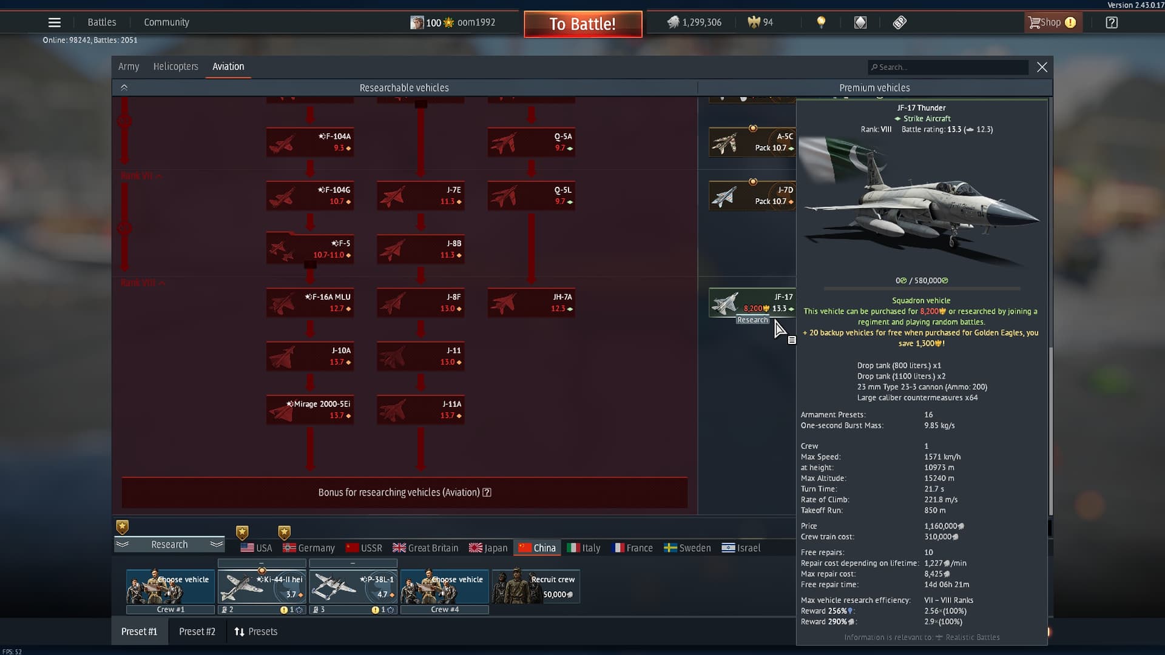
Task: Select the Q-5L attacker
Action: coord(531,196)
